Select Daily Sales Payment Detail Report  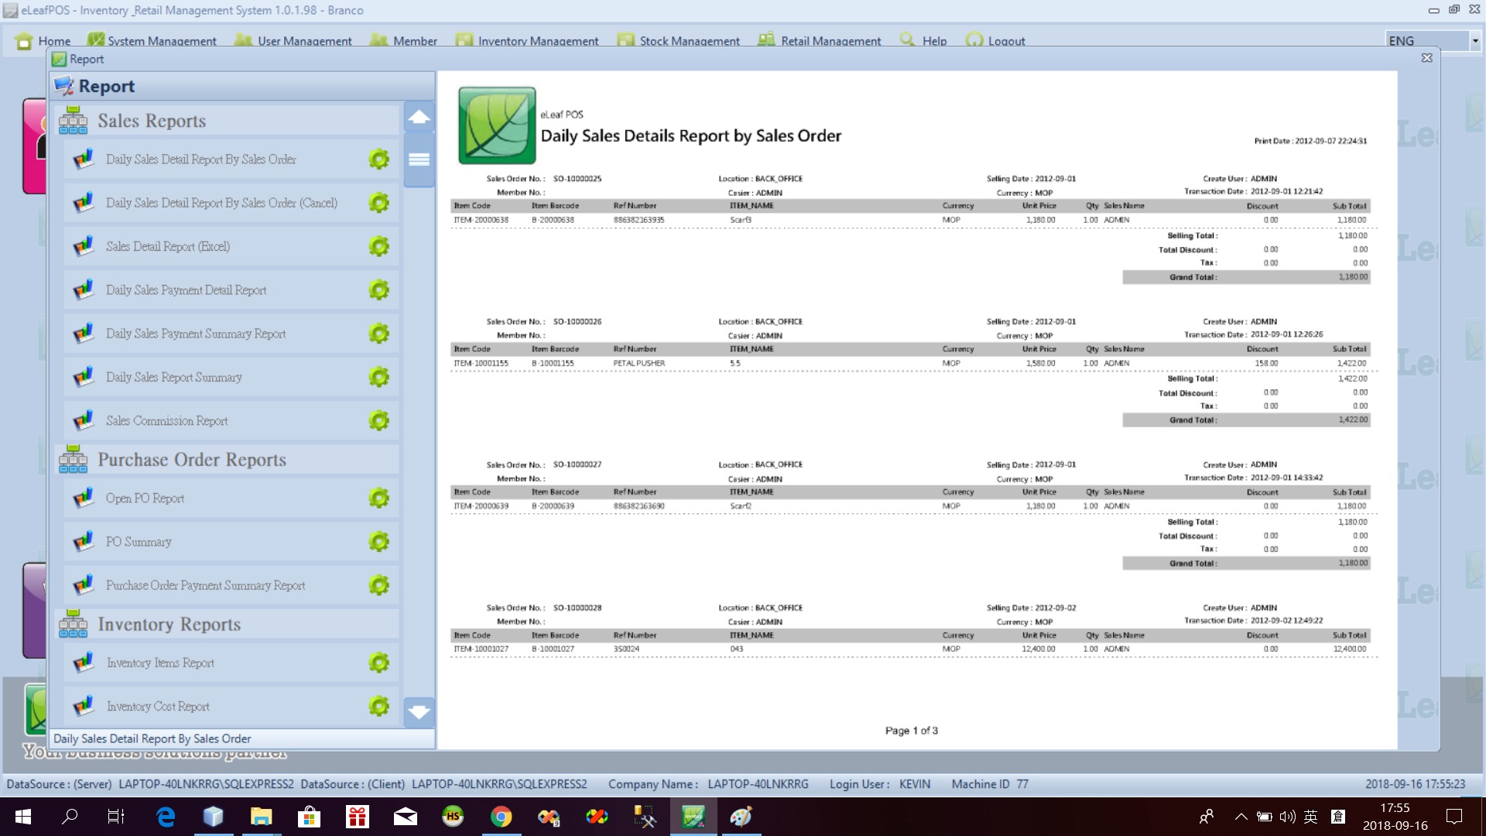186,290
